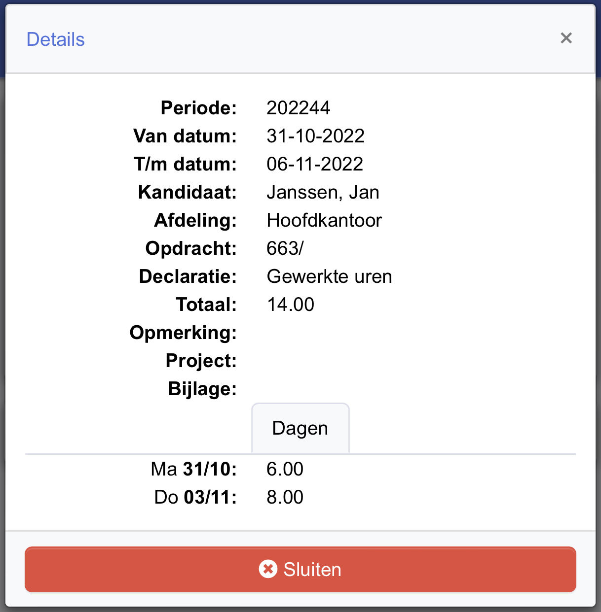The image size is (601, 612).
Task: Click the T/m datum value 06-11-2022
Action: pyautogui.click(x=315, y=164)
